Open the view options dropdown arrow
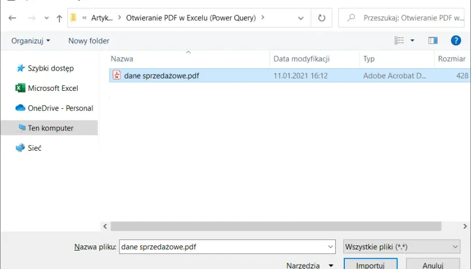471x269 pixels. click(413, 40)
